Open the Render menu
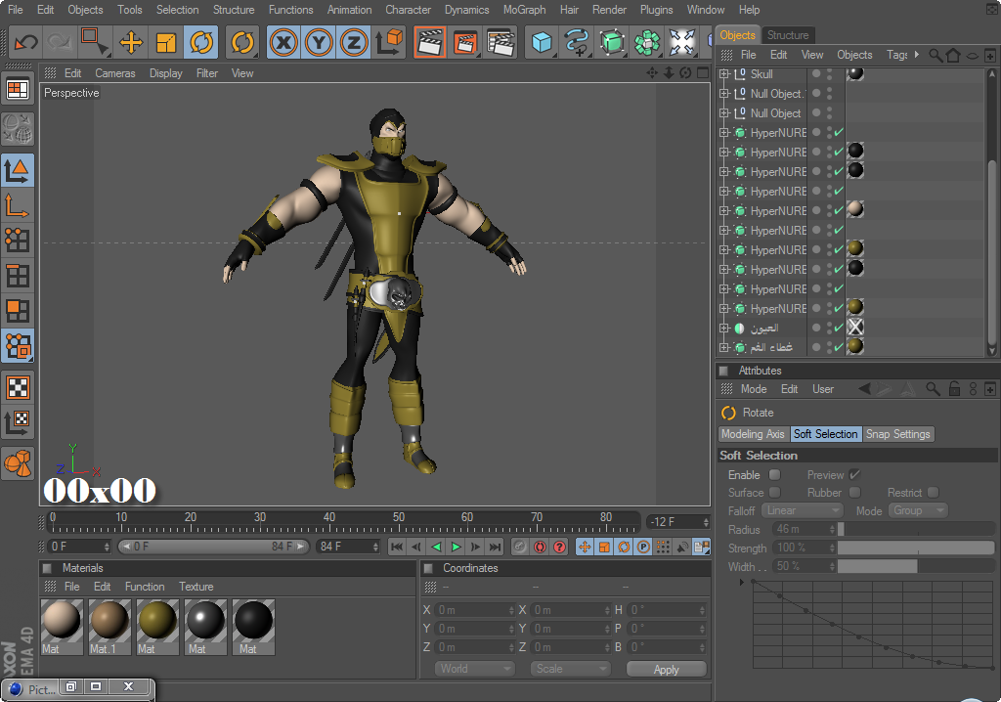Image resolution: width=1001 pixels, height=702 pixels. click(609, 10)
